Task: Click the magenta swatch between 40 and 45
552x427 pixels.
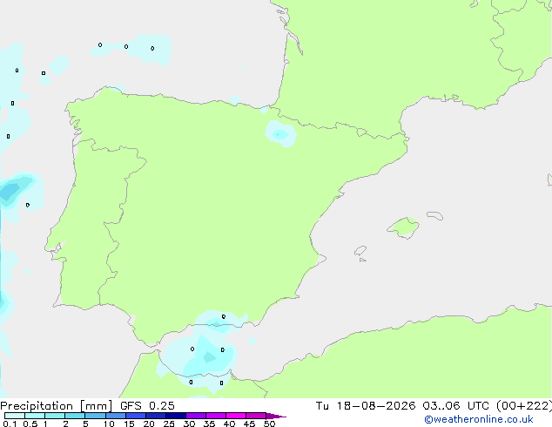Action: pyautogui.click(x=236, y=416)
